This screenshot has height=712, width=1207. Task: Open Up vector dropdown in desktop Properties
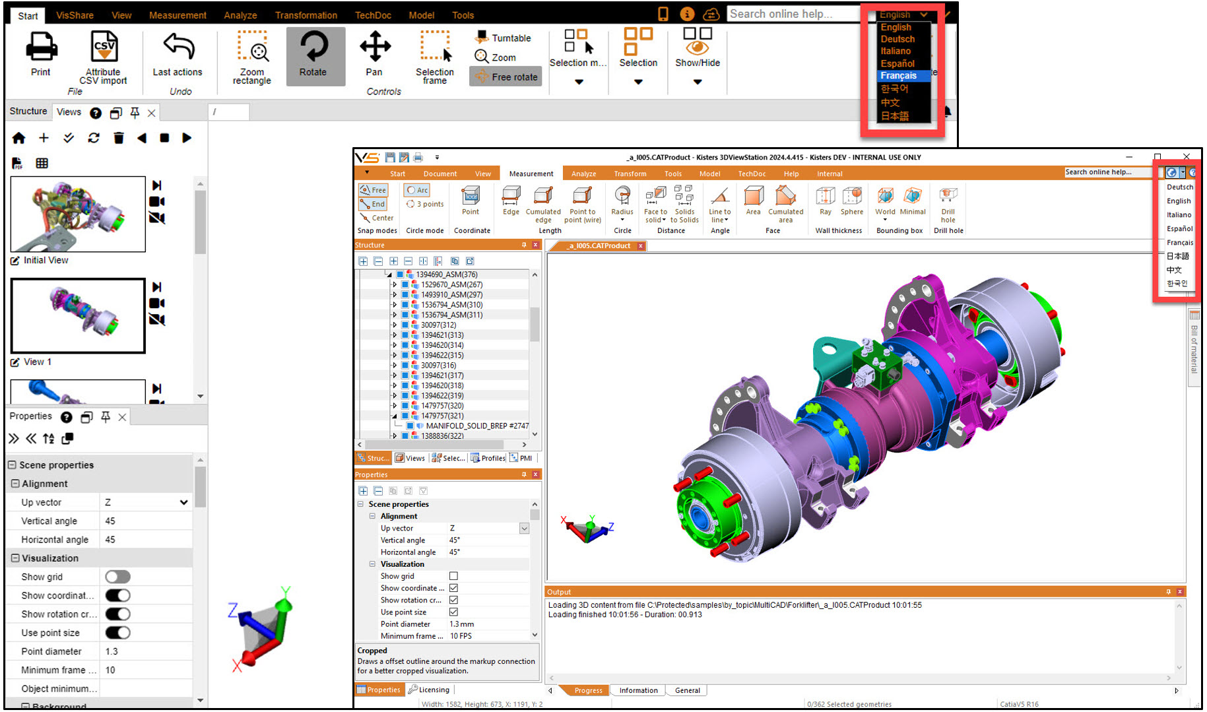pyautogui.click(x=524, y=528)
